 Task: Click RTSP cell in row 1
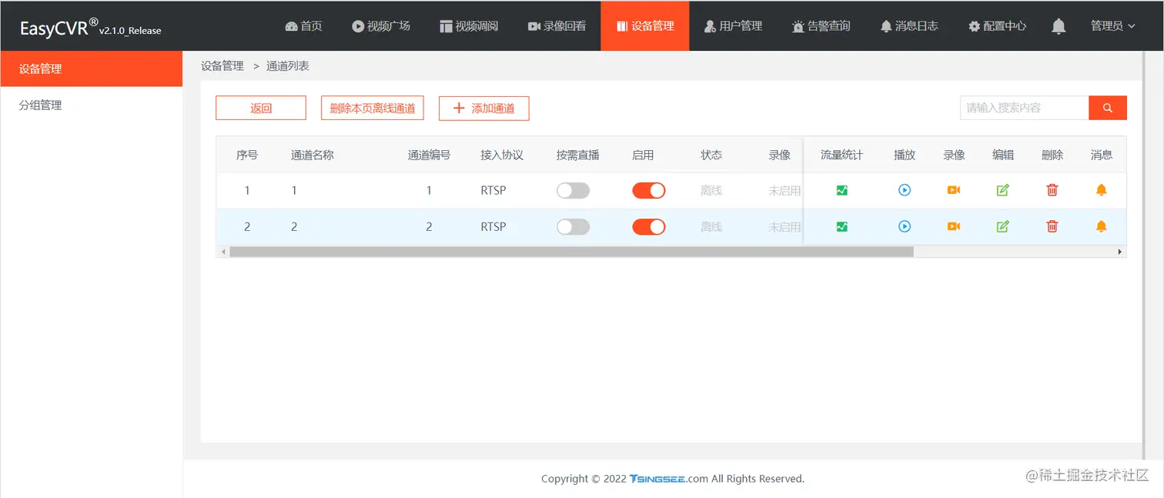point(493,190)
